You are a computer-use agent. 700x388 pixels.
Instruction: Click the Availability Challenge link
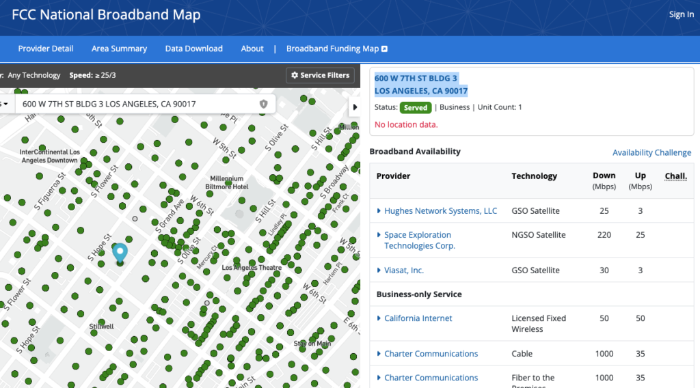pos(651,152)
